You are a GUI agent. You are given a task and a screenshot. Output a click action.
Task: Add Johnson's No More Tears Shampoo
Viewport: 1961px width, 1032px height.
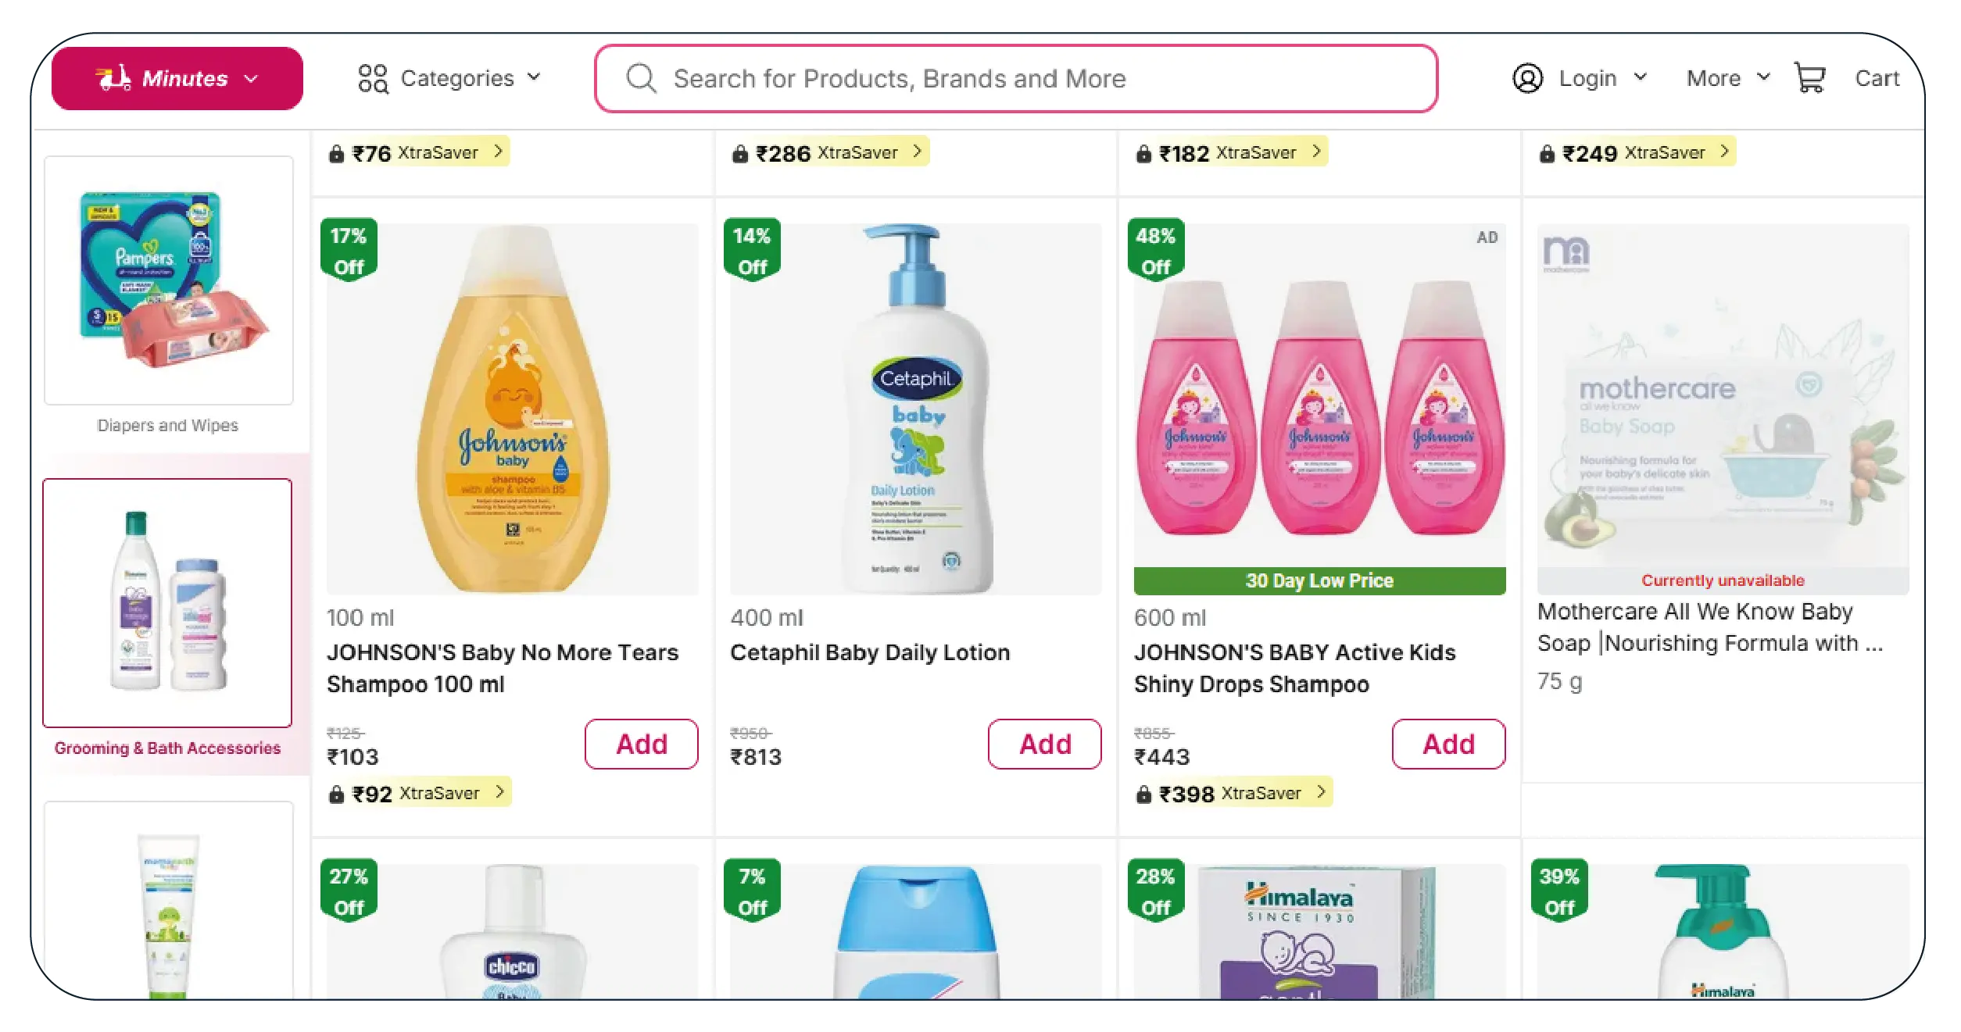[x=641, y=744]
